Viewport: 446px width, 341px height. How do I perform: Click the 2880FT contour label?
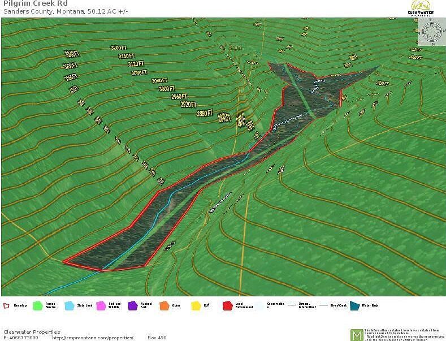[205, 114]
